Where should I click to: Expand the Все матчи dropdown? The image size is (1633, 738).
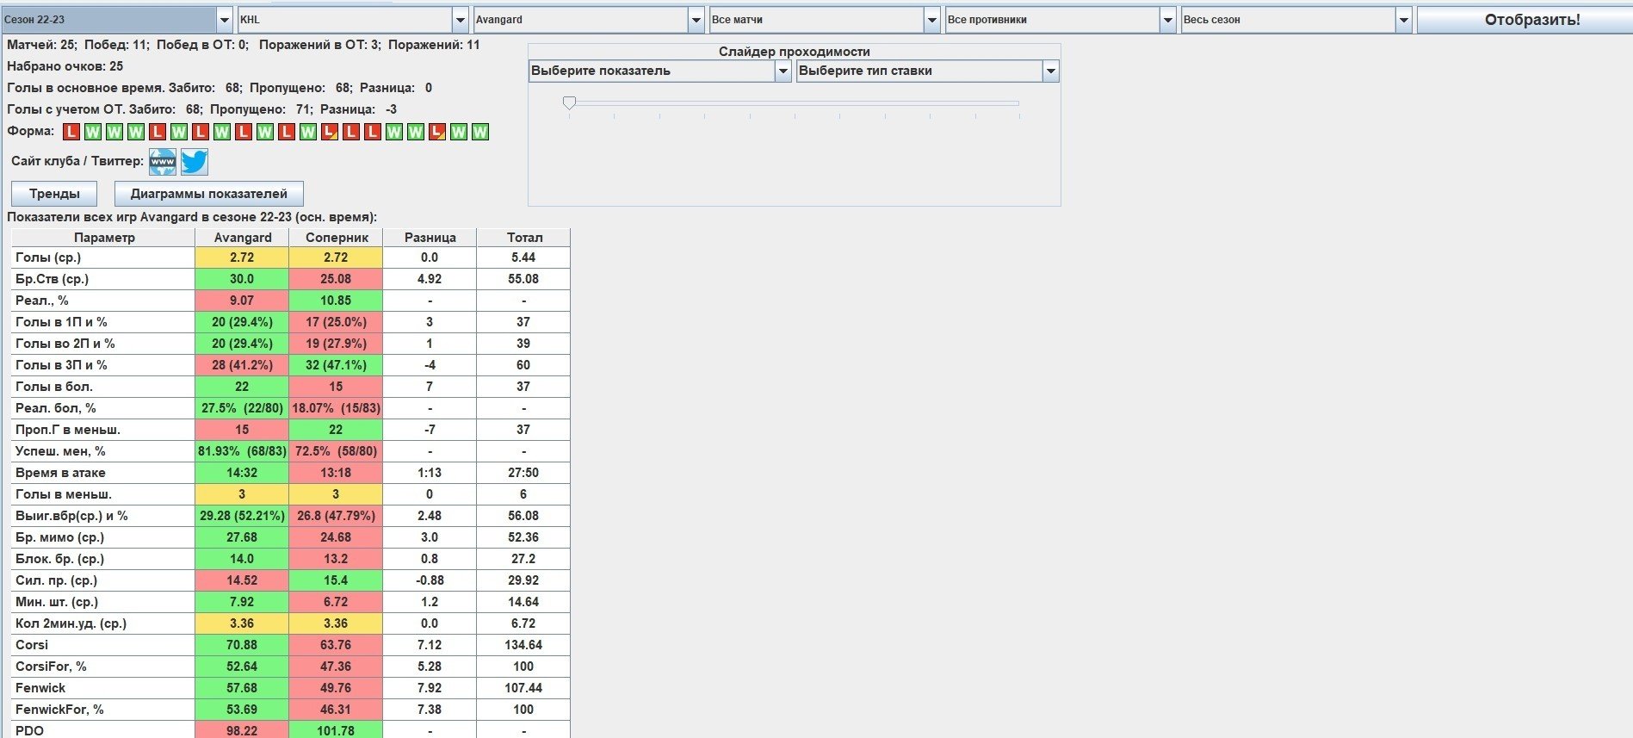[x=931, y=20]
